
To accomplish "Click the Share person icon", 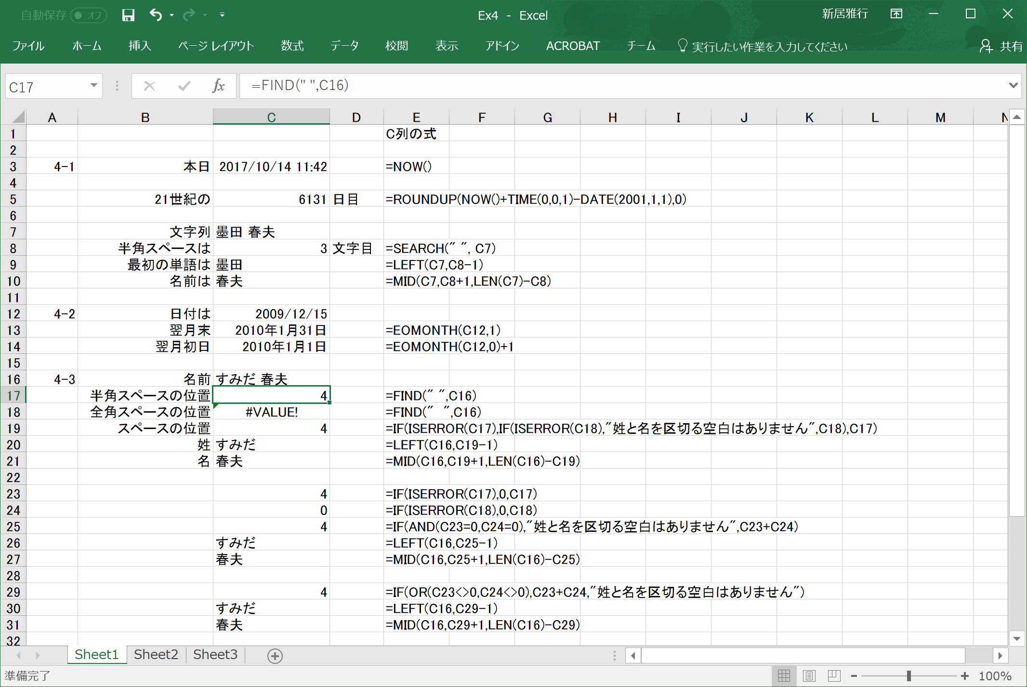I will coord(986,46).
